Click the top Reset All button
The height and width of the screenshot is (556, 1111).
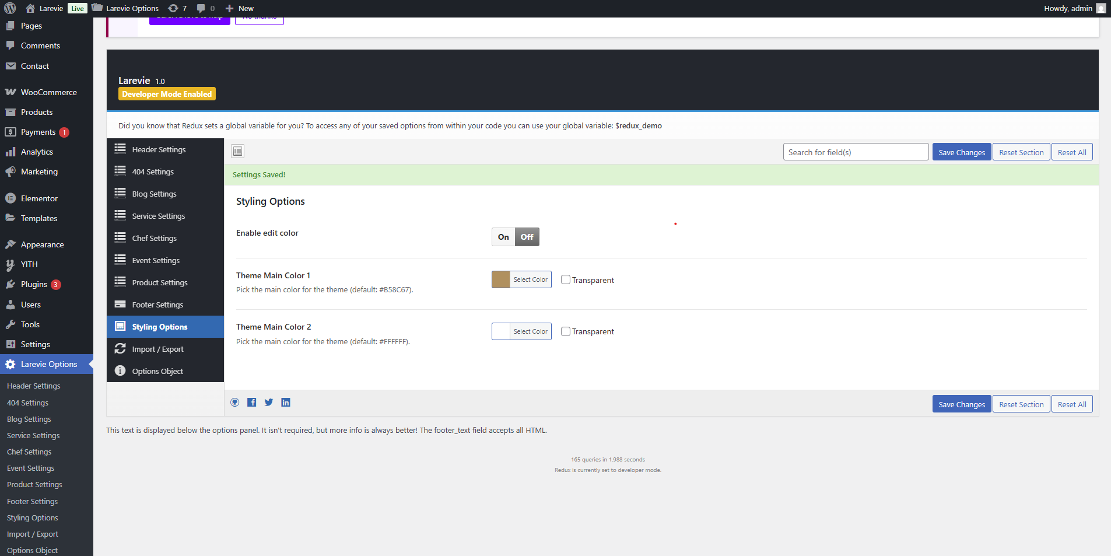[x=1072, y=152]
